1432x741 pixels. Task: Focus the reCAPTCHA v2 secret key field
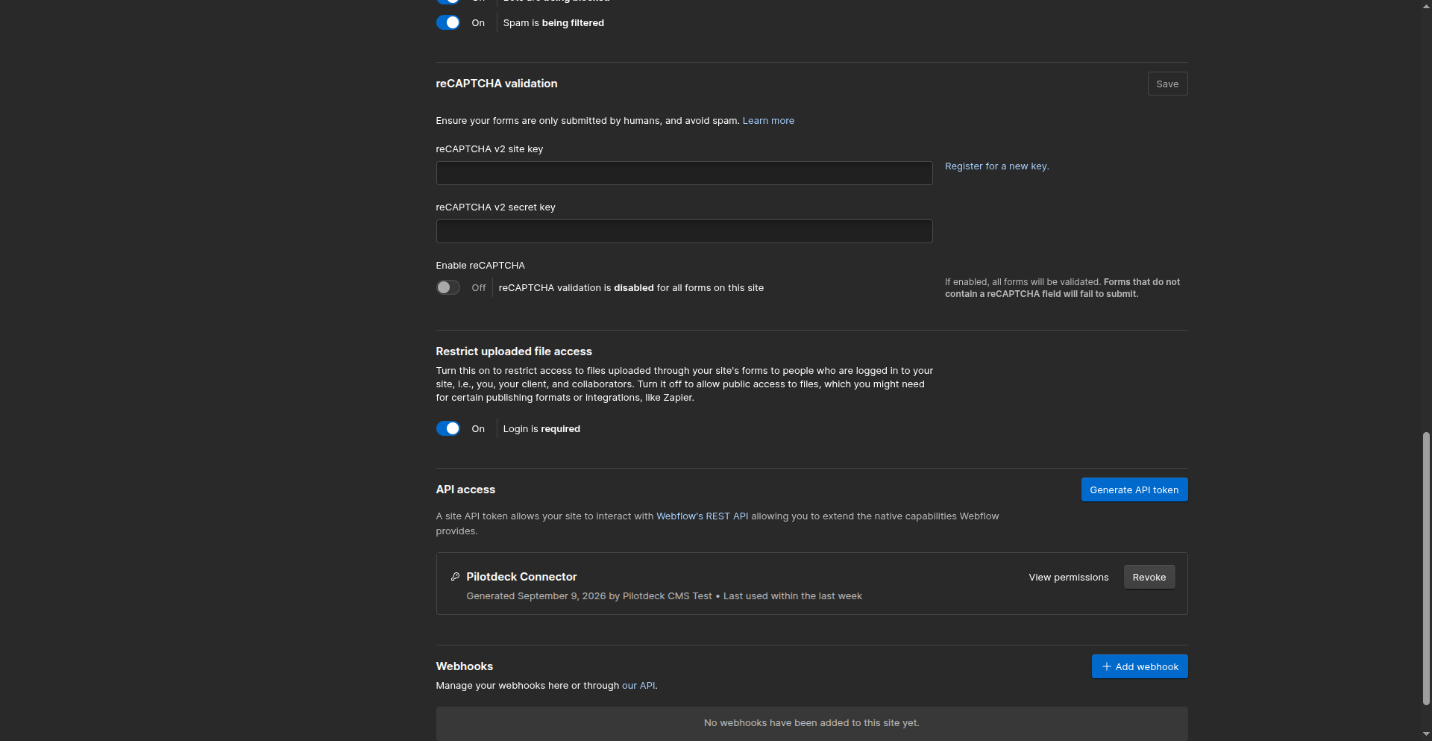[x=684, y=231]
